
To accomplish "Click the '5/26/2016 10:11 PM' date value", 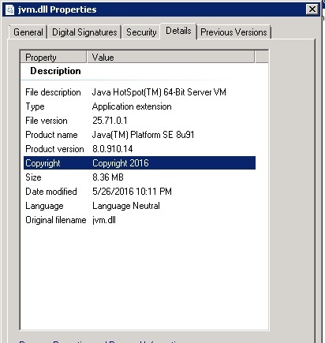I will (x=132, y=192).
